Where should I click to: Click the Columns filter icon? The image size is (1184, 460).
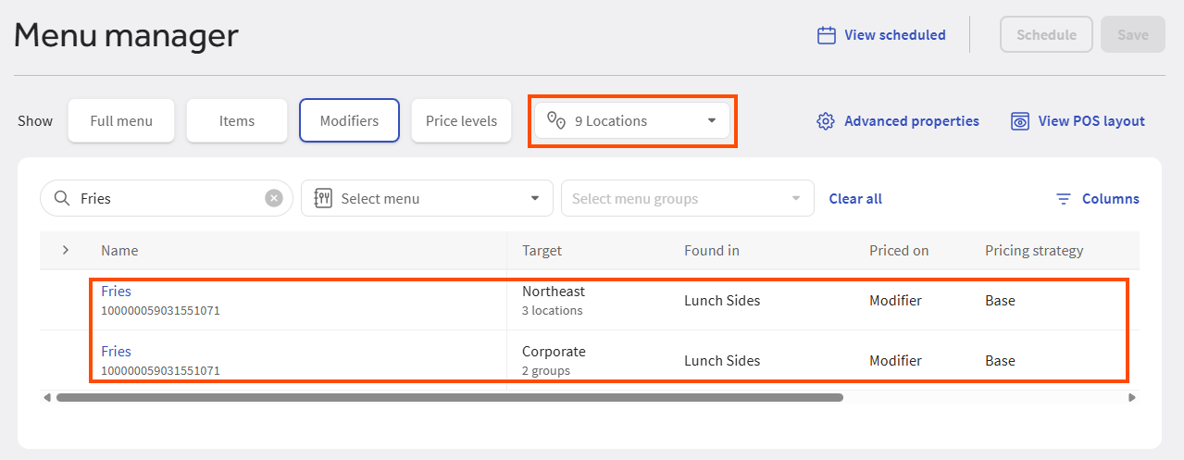coord(1064,199)
